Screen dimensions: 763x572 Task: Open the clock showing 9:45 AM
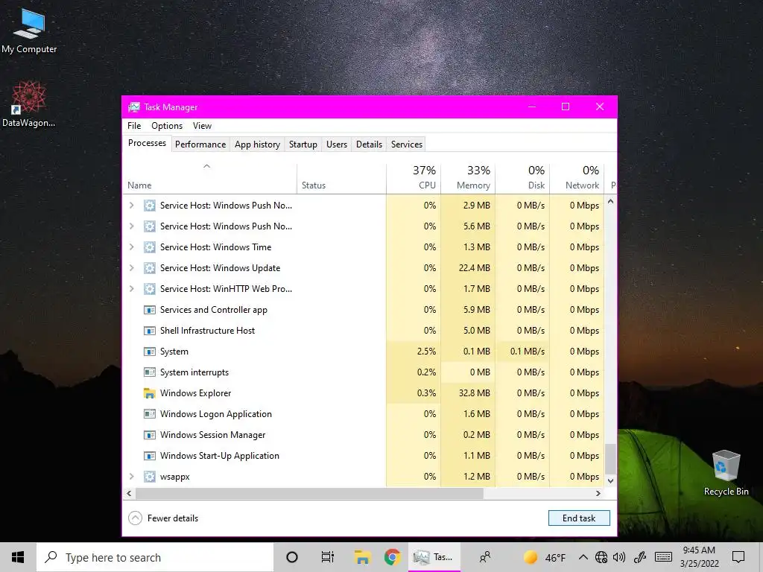[699, 557]
